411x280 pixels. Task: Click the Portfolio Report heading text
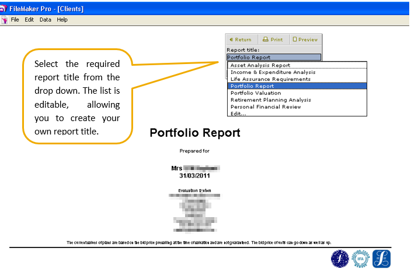click(x=195, y=133)
